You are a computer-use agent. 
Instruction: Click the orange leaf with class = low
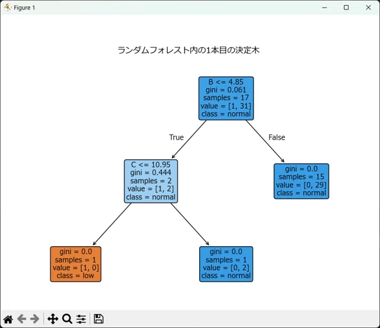point(76,264)
